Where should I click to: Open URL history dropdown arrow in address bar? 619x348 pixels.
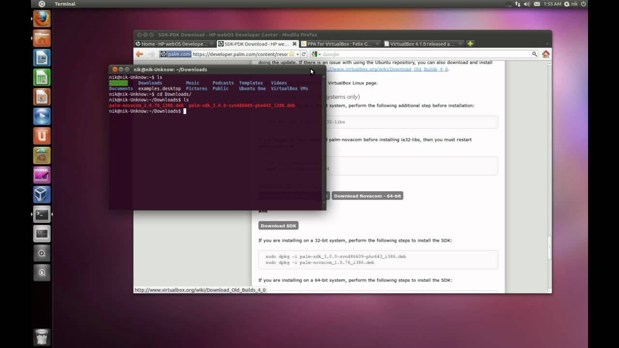298,54
